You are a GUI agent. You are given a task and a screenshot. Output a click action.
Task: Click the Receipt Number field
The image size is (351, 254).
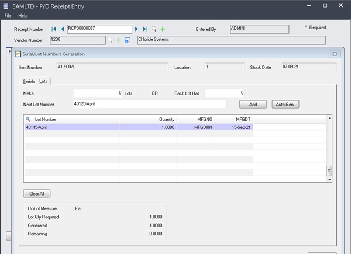coord(99,29)
